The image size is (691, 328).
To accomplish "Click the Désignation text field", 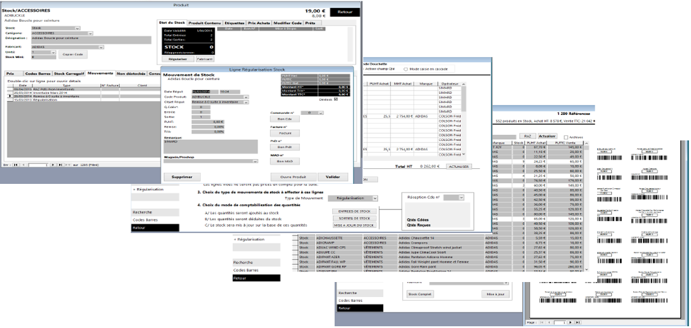I will [91, 40].
